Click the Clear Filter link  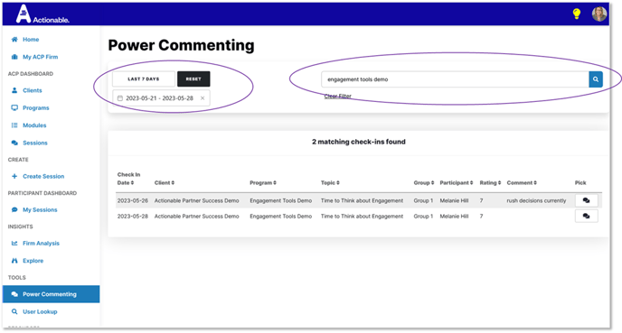click(337, 96)
